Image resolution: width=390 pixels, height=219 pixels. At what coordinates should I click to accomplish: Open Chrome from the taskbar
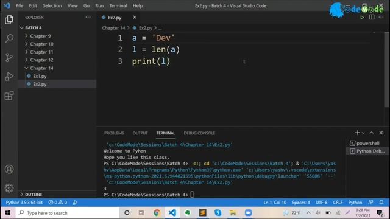tap(157, 213)
